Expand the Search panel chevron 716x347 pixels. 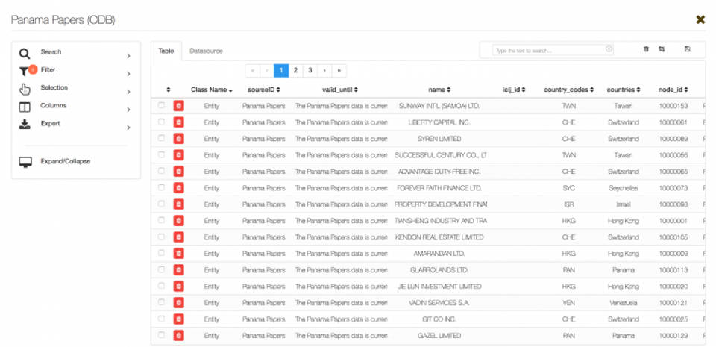click(x=128, y=56)
